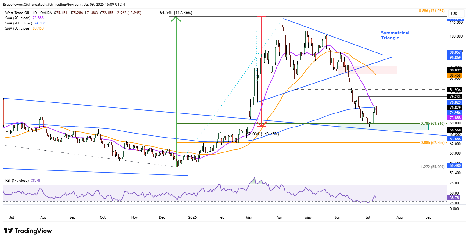Click the 63.668 price axis tag
The width and height of the screenshot is (469, 240).
[455, 139]
